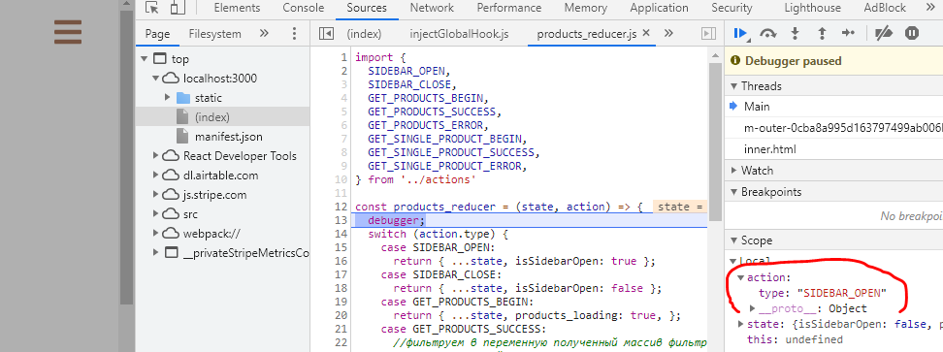This screenshot has height=352, width=943.
Task: Expand the __privateStripeMetricsCo frame node
Action: (156, 252)
